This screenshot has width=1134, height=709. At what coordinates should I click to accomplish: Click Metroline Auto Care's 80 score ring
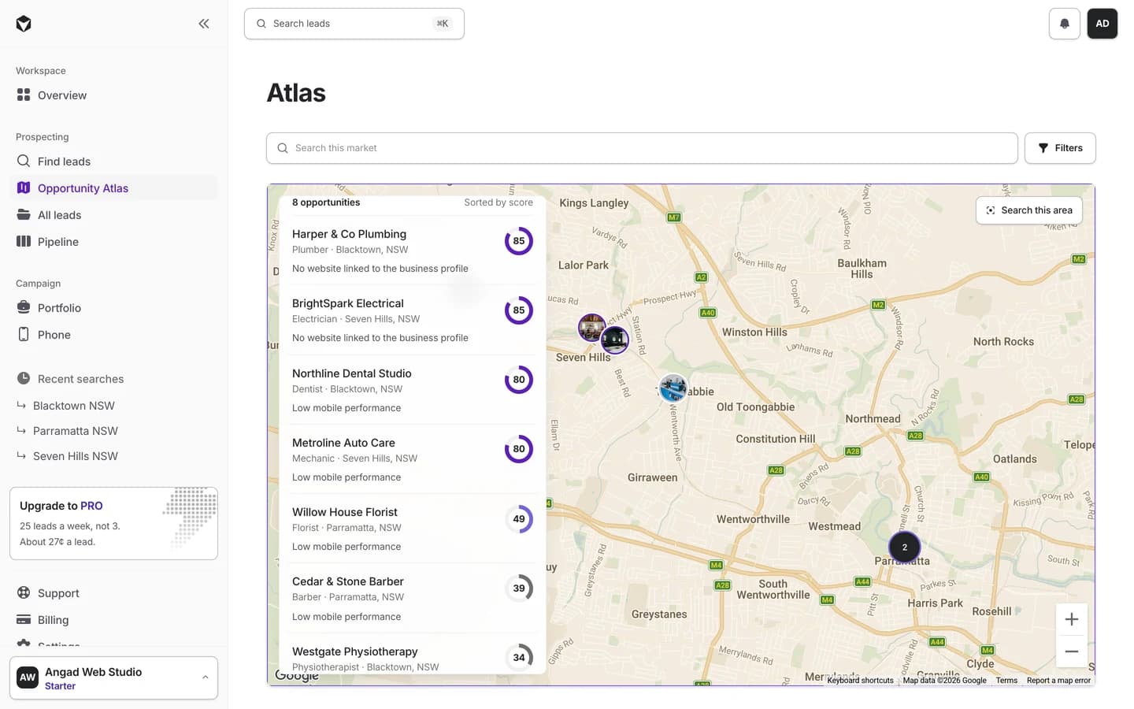click(x=519, y=449)
